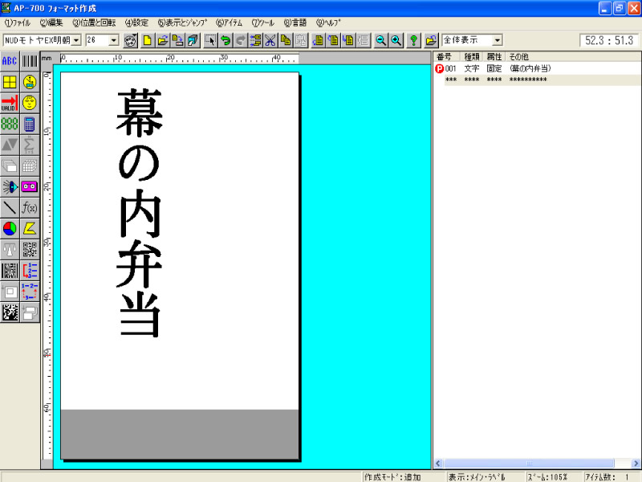Image resolution: width=642 pixels, height=482 pixels.
Task: Click the scissors cut icon
Action: click(x=270, y=39)
